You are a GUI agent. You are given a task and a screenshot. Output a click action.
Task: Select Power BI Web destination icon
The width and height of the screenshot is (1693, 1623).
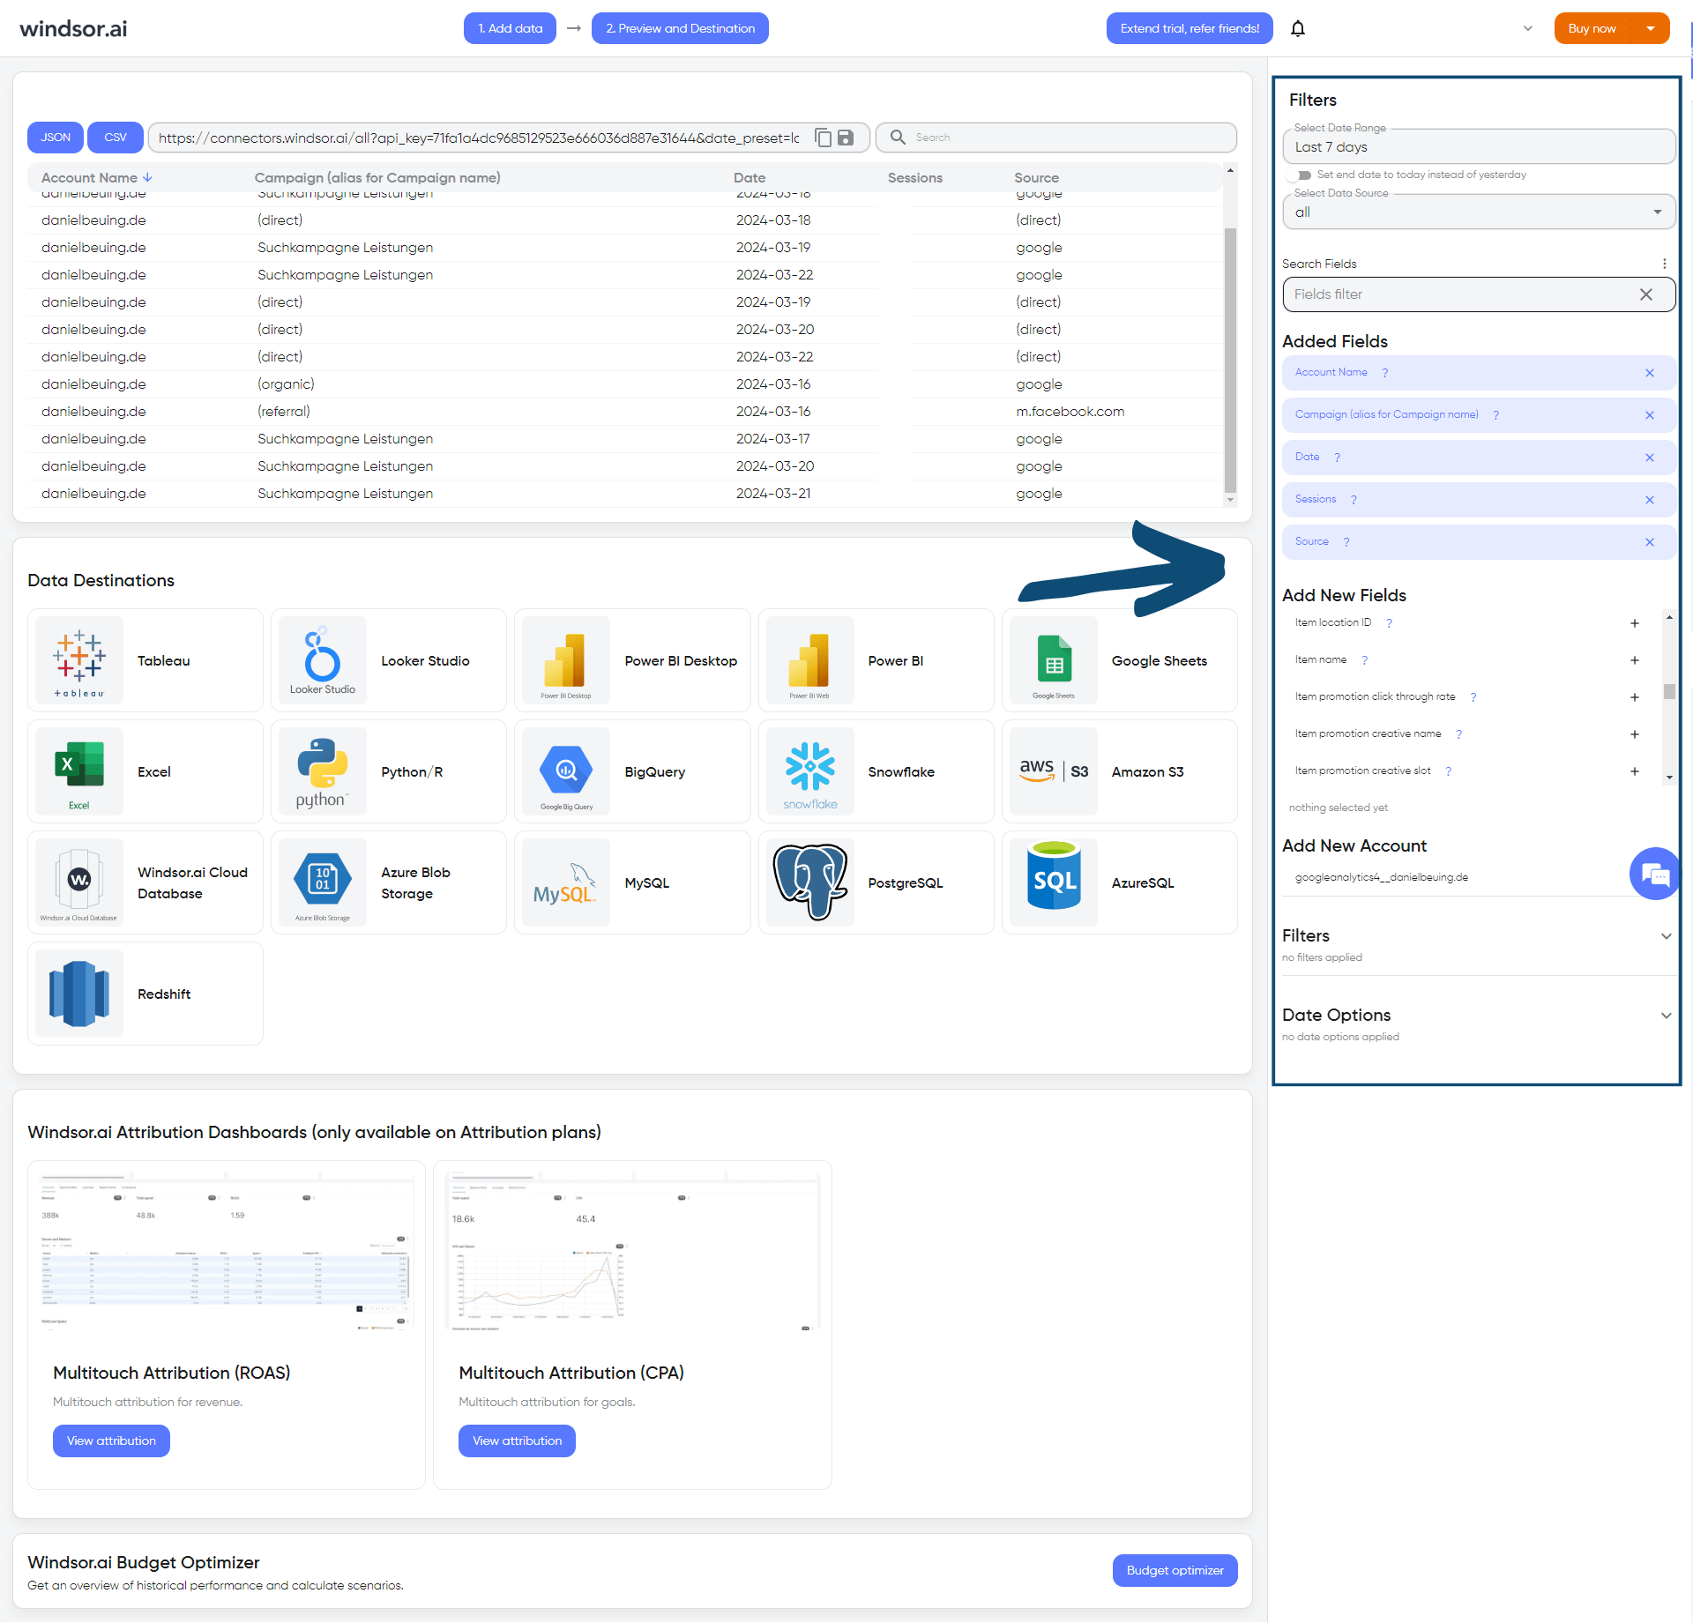coord(809,660)
